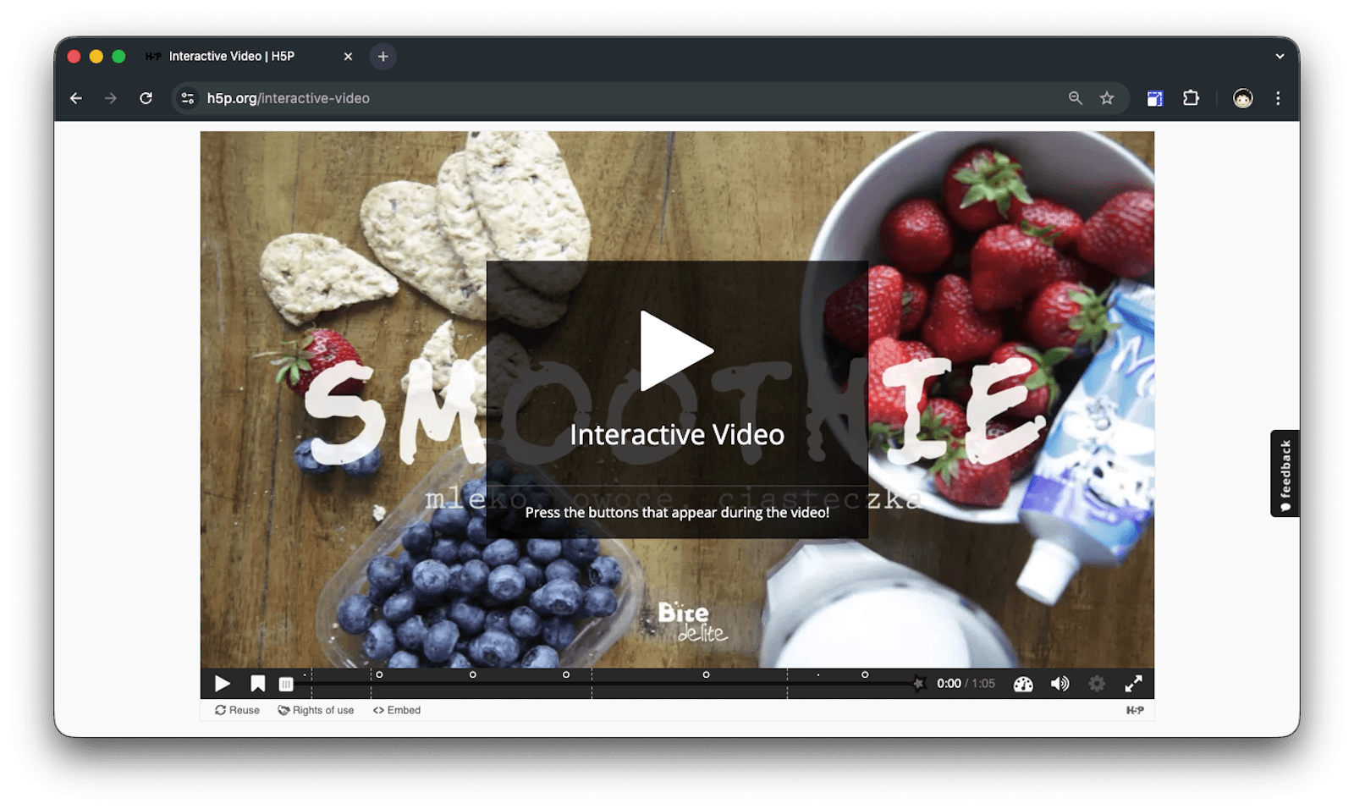
Task: Start the video with the large center play button
Action: [676, 351]
